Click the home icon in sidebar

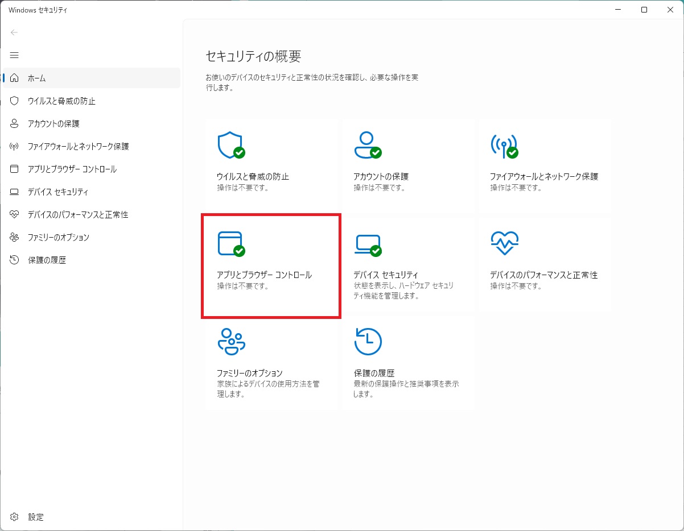[15, 78]
